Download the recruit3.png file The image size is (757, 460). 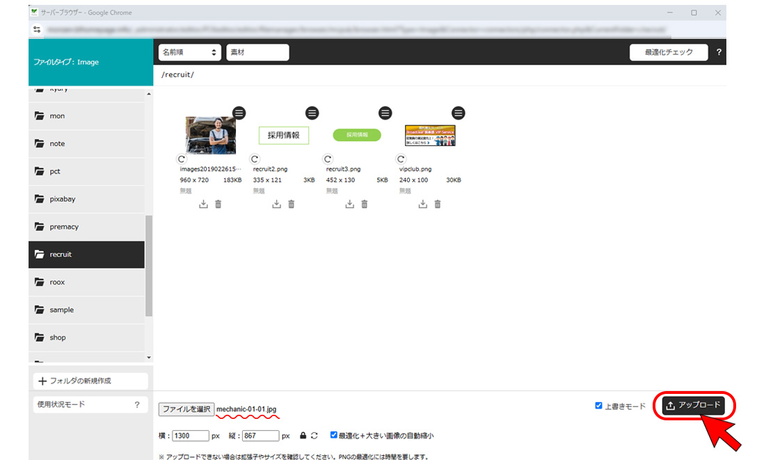(x=349, y=204)
